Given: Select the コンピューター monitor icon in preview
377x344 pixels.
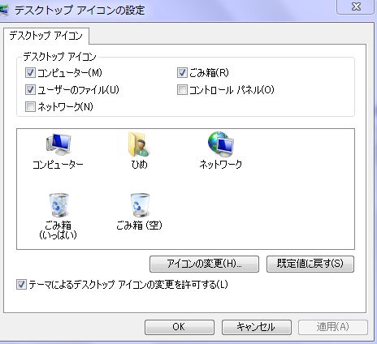Looking at the screenshot, I should coord(58,144).
